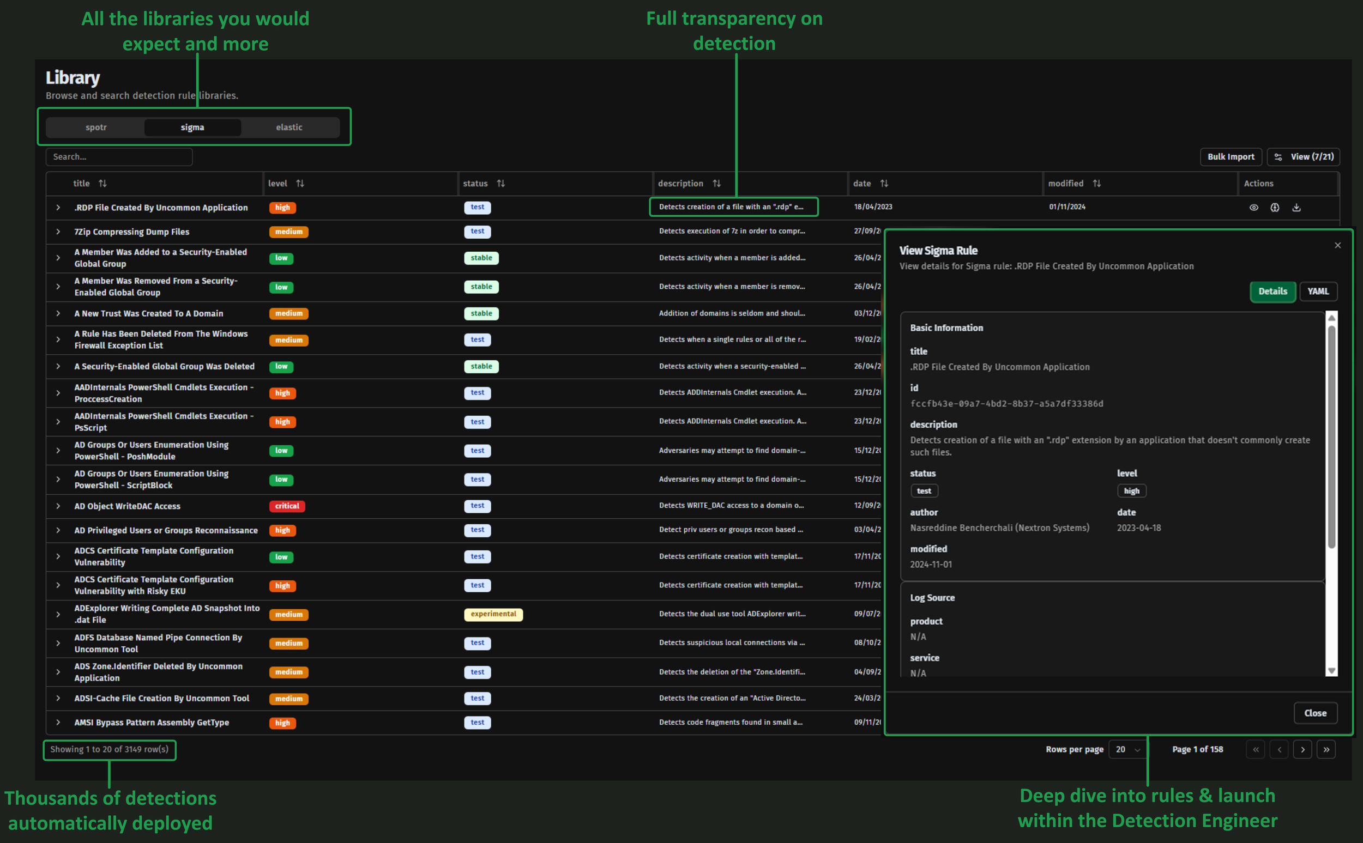Switch to the spotr library
This screenshot has height=843, width=1363.
tap(96, 127)
